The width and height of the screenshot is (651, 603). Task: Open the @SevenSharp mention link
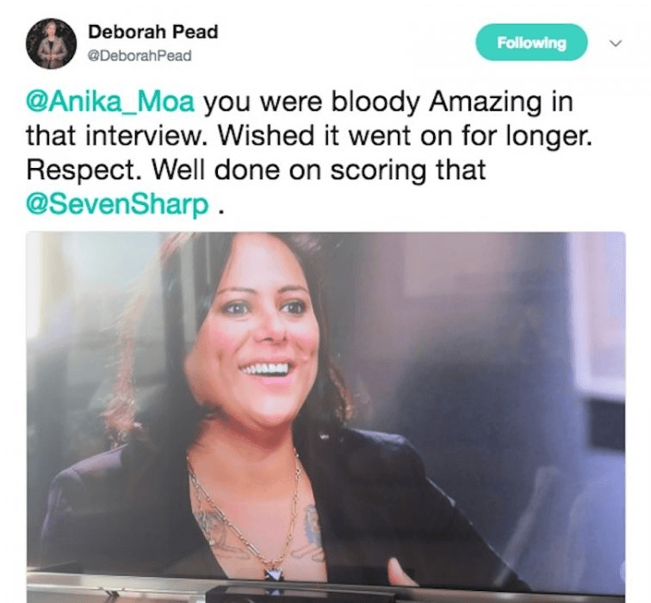117,204
